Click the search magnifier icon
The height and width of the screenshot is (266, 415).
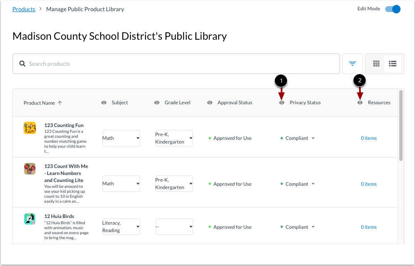coord(22,63)
